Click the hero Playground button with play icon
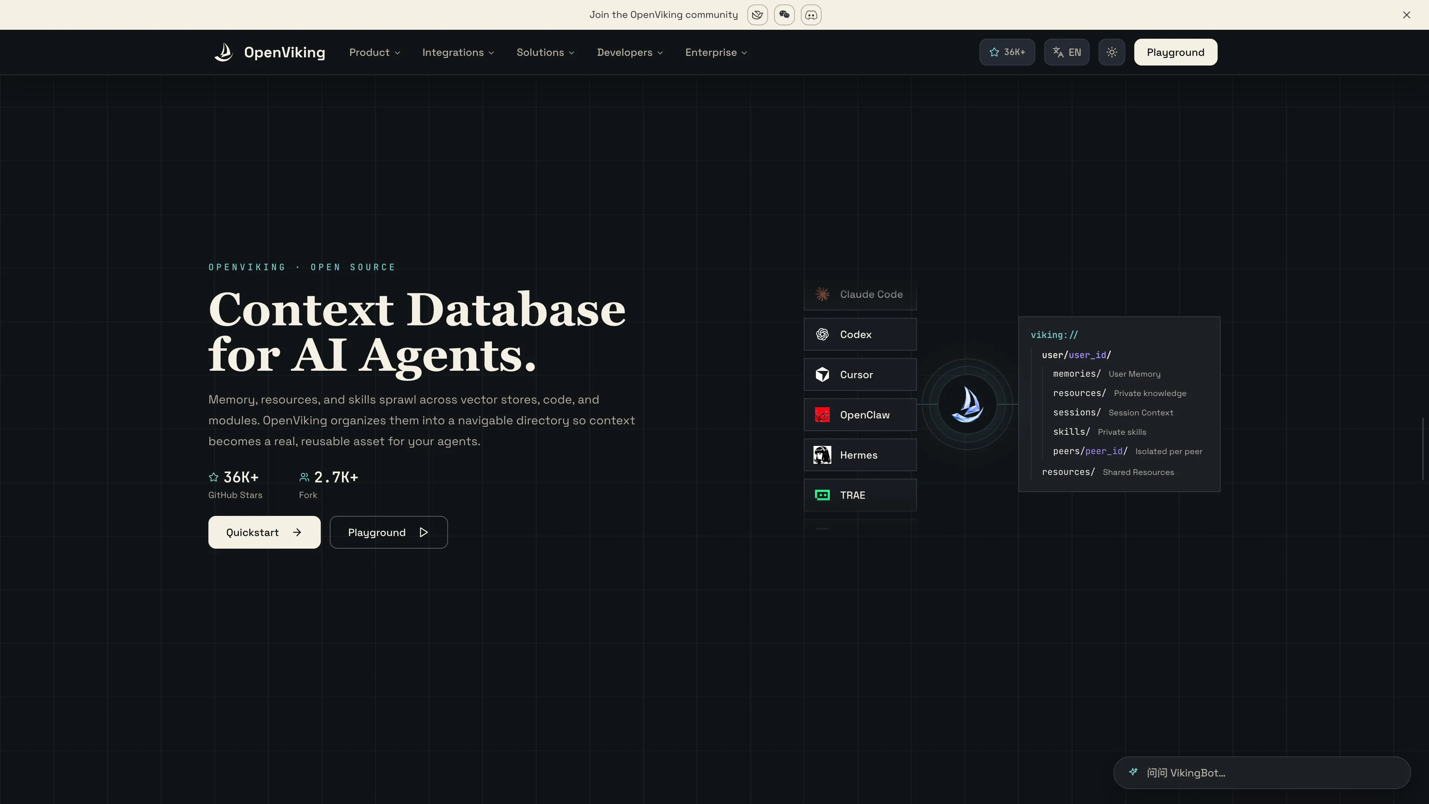The height and width of the screenshot is (804, 1429). [388, 532]
